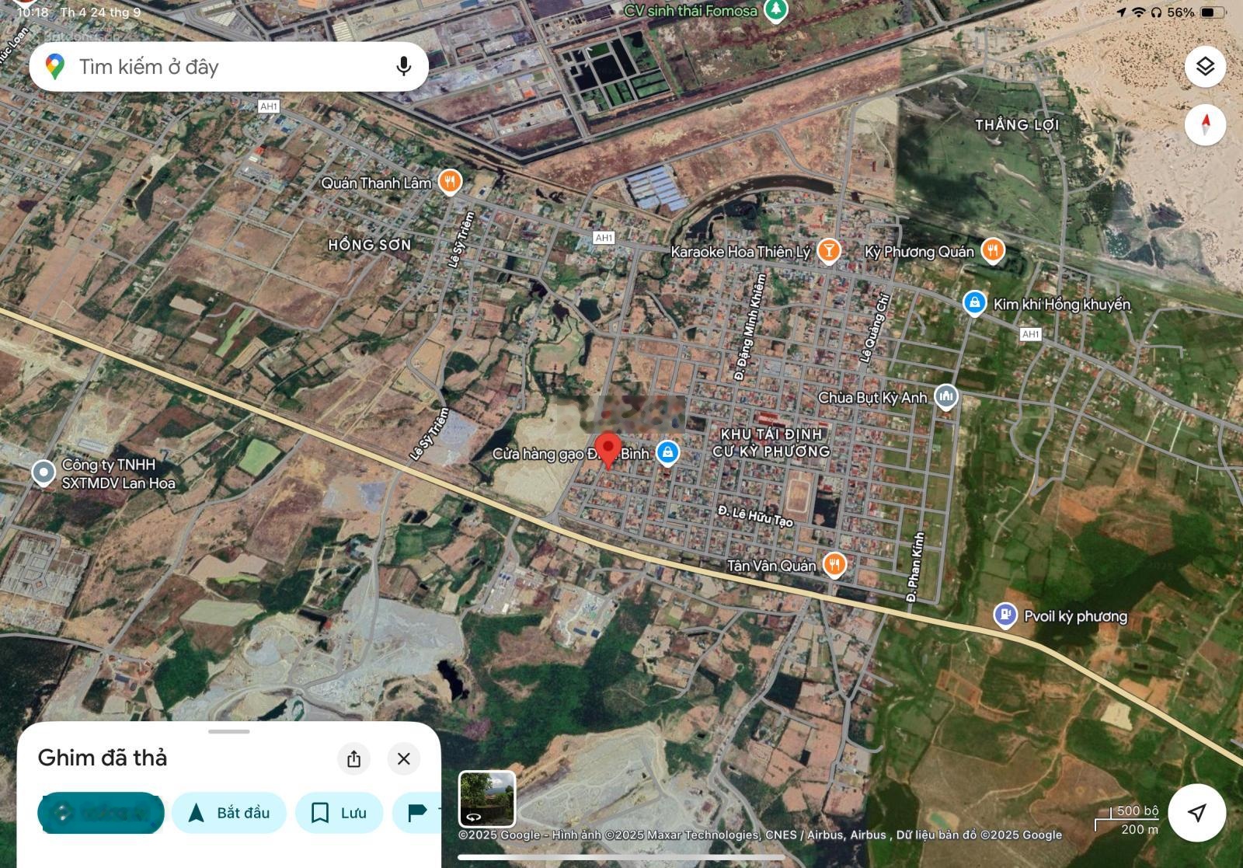The image size is (1243, 868).
Task: Share the dropped pin
Action: [353, 758]
